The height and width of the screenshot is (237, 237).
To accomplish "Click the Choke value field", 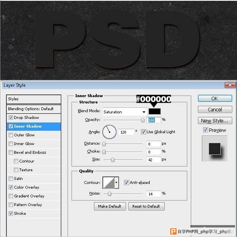I will [x=153, y=152].
